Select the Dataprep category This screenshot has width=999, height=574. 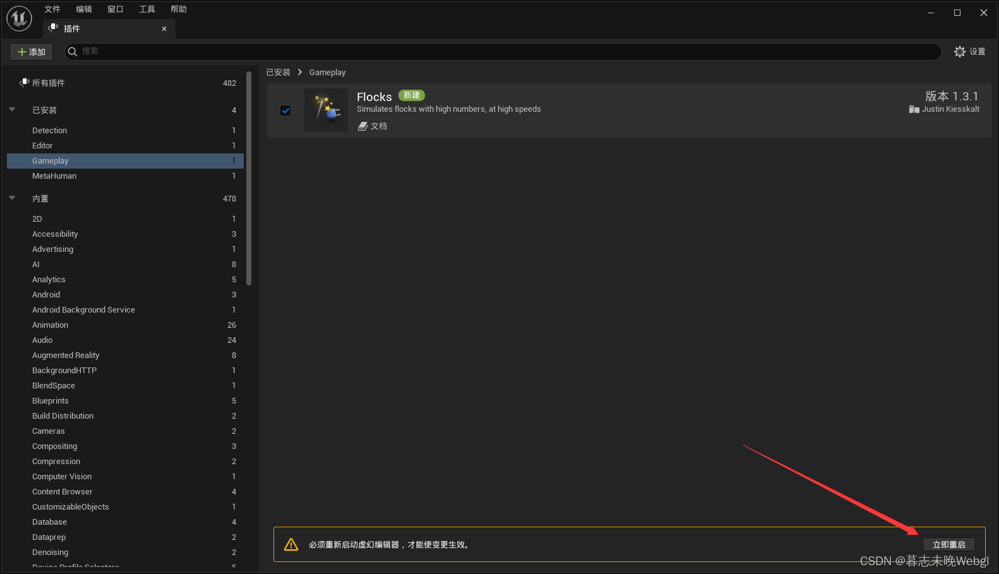pyautogui.click(x=125, y=537)
